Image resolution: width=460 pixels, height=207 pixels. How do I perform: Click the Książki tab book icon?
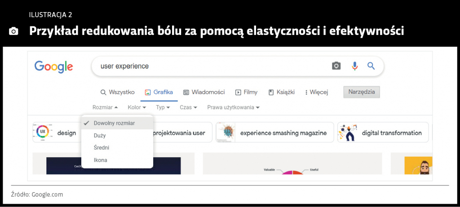click(x=271, y=92)
